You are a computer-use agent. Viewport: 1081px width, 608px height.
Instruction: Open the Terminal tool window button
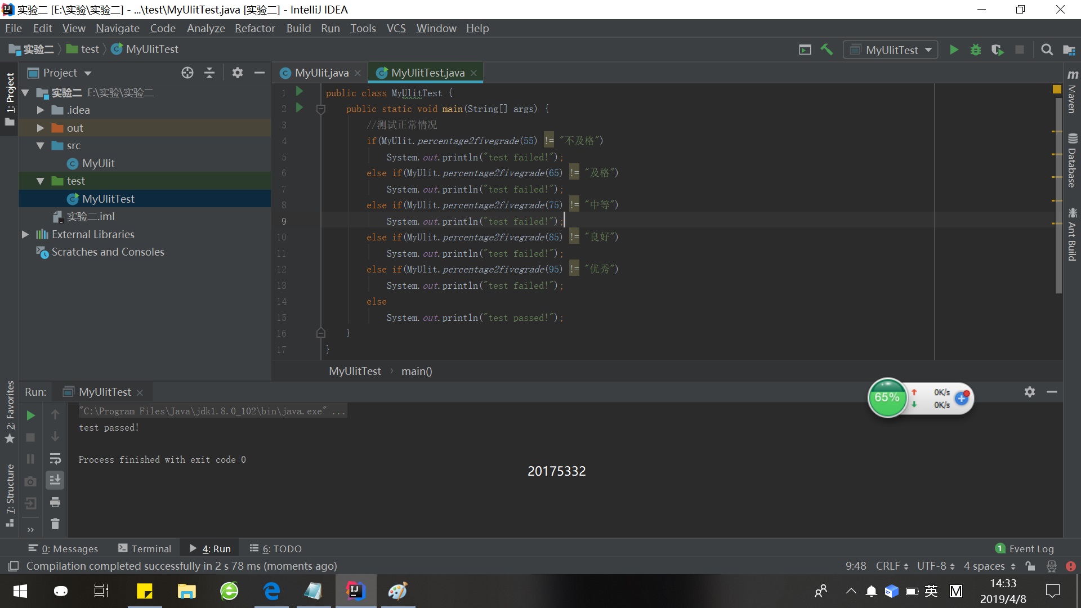(x=145, y=548)
